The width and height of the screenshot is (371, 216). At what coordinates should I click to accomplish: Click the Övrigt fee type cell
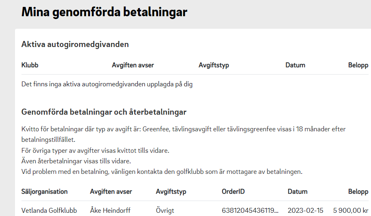click(165, 211)
